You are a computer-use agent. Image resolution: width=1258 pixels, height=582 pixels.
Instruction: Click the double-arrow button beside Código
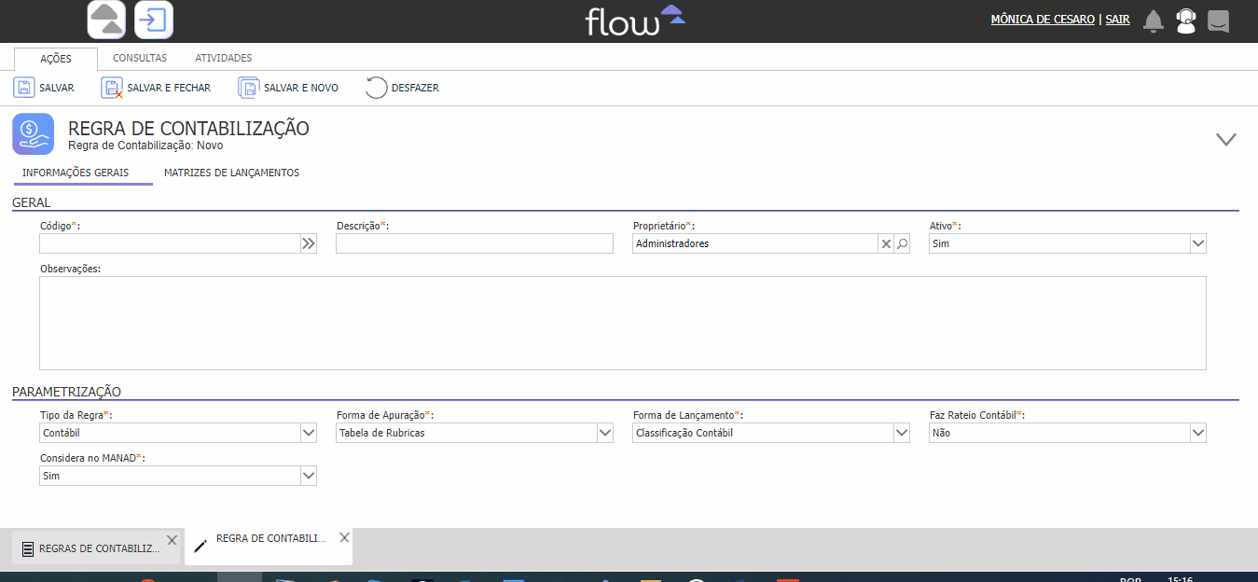(x=309, y=243)
